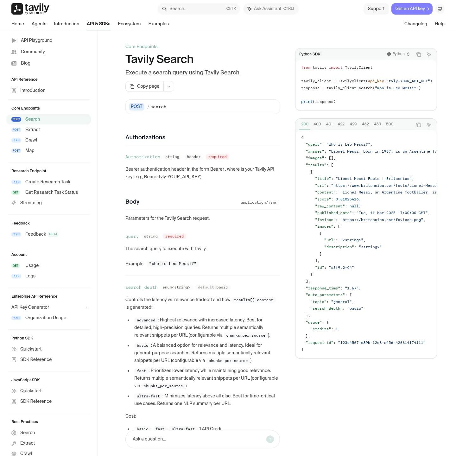
Task: Open the POST Crawl endpoint page
Action: pos(48,140)
